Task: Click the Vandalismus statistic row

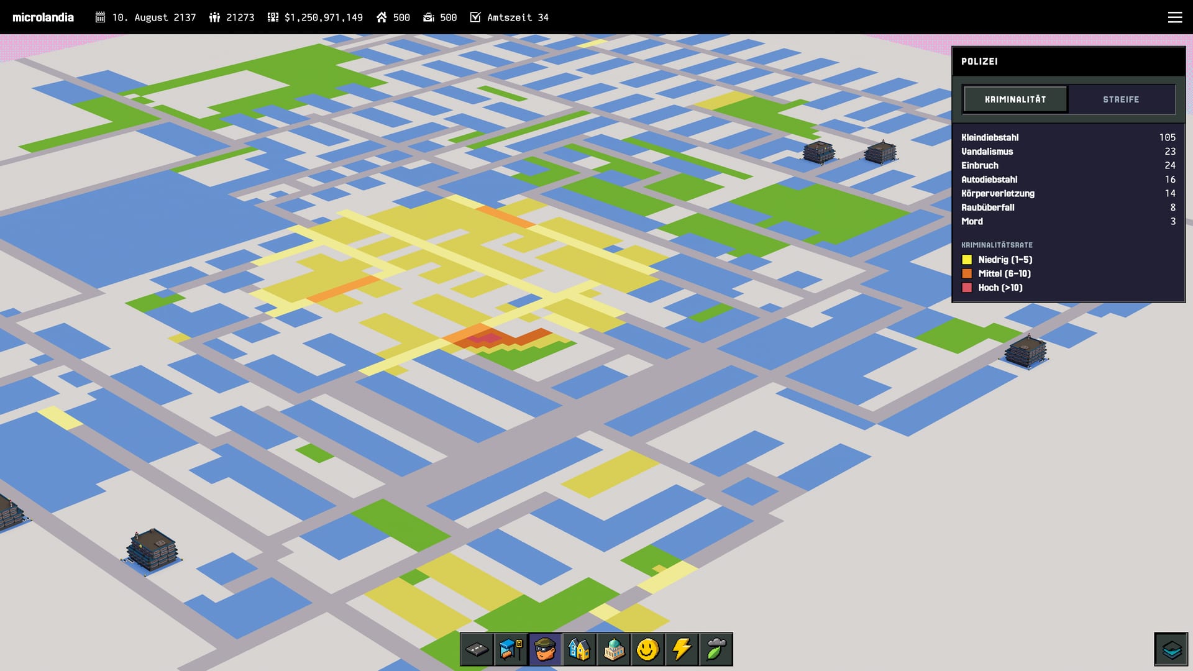Action: (1068, 152)
